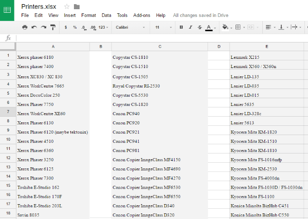Toggle italic formatting
This screenshot has width=308, height=219.
click(x=190, y=27)
